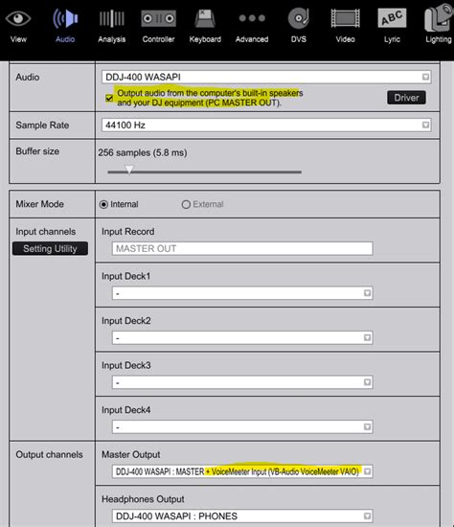Expand the Input Deck4 dropdown
Screen dimensions: 454x527
point(242,426)
